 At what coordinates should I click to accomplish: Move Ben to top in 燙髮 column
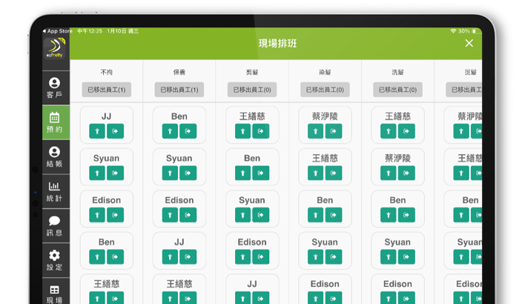pyautogui.click(x=461, y=215)
